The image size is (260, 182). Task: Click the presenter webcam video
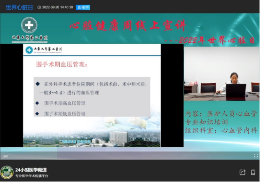pos(221,74)
